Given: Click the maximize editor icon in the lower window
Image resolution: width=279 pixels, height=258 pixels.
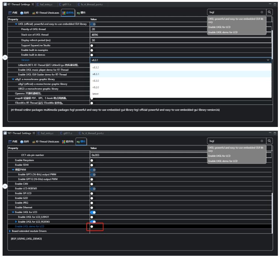Looking at the screenshot, I should click(275, 133).
